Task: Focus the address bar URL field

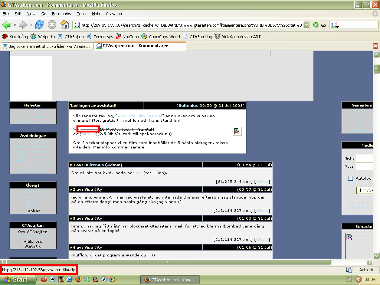Action: 191,25
